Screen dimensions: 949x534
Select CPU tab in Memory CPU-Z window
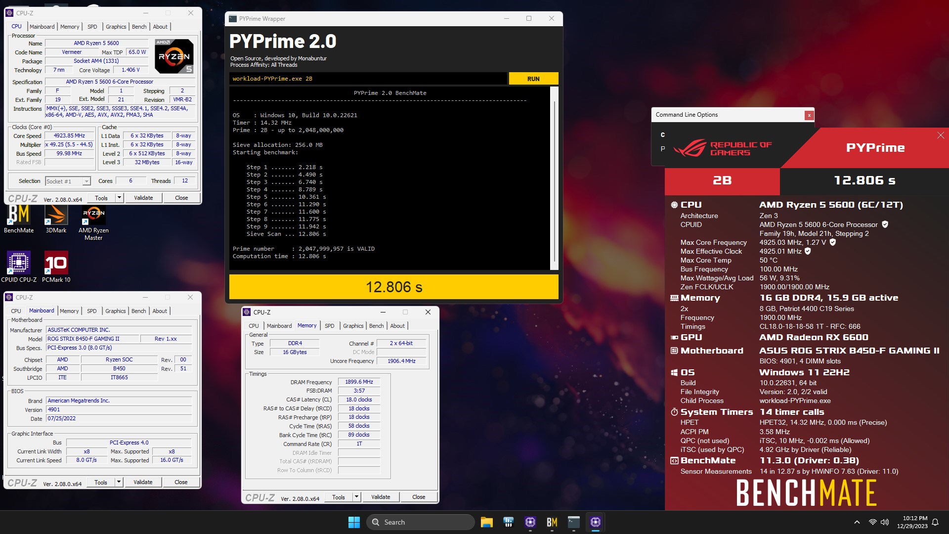pyautogui.click(x=254, y=326)
